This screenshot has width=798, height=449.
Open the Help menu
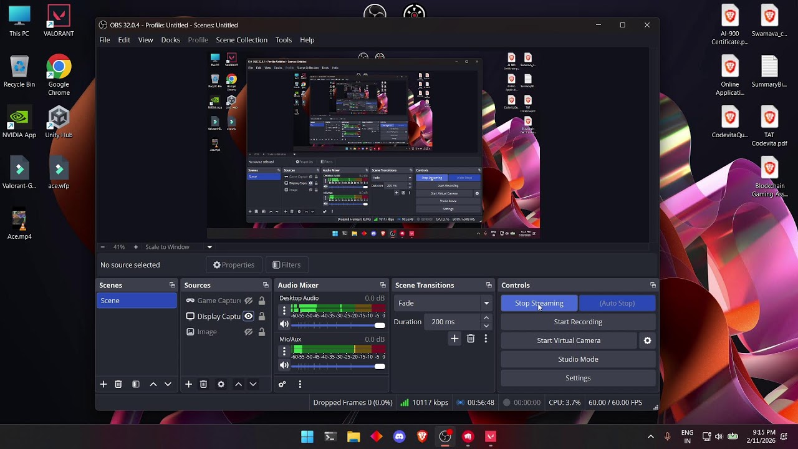tap(307, 40)
